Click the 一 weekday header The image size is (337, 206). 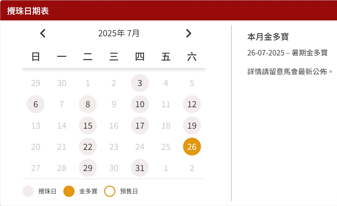point(62,57)
